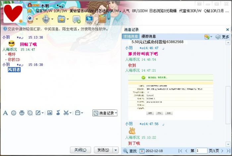Click the 关闭(C) button
The height and width of the screenshot is (156, 232).
coord(80,150)
